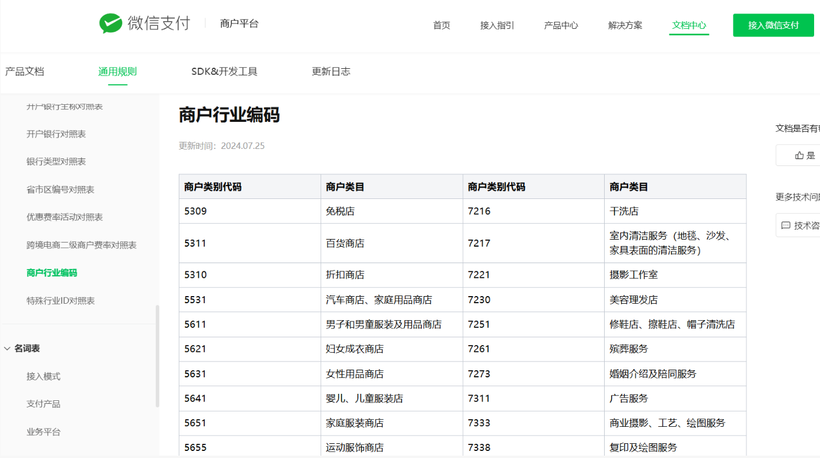Select 银行类型对照表 sidebar link
This screenshot has height=458, width=820.
click(56, 161)
